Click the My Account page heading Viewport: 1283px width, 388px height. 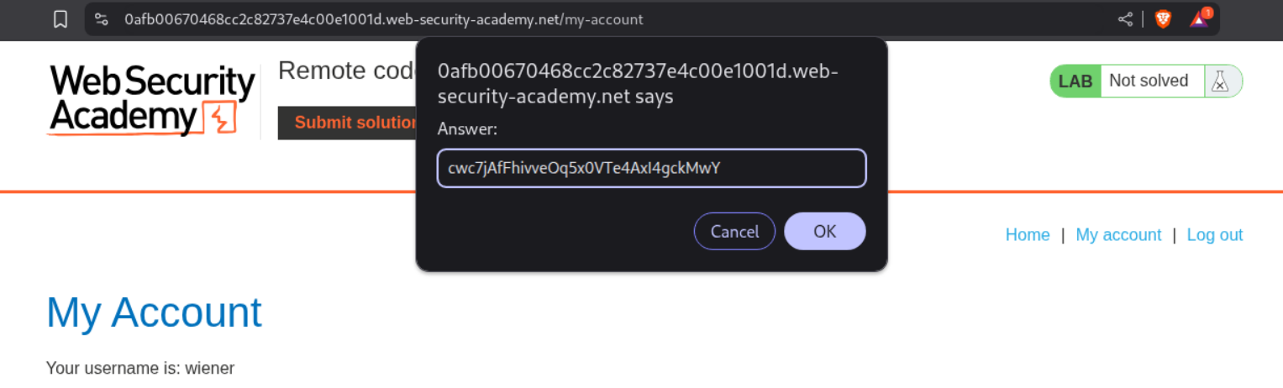point(154,312)
